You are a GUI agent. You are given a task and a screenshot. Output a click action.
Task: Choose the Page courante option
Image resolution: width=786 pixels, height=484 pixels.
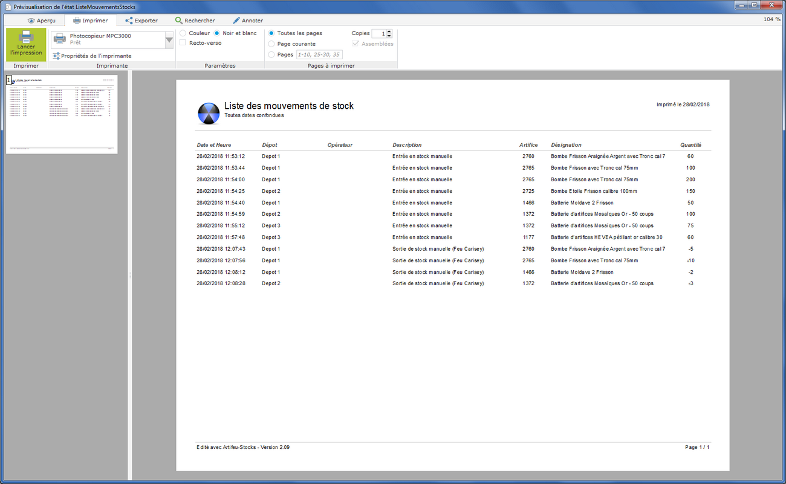(x=271, y=44)
